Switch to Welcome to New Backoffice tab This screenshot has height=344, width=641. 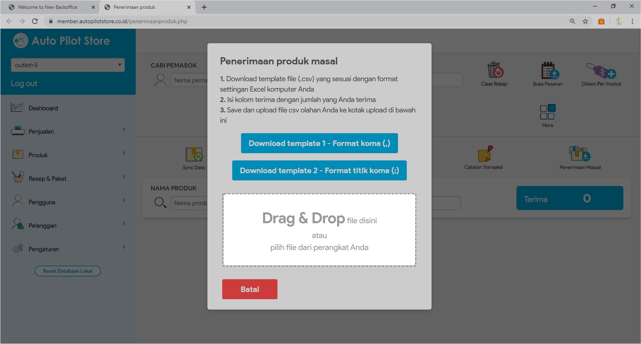click(48, 7)
